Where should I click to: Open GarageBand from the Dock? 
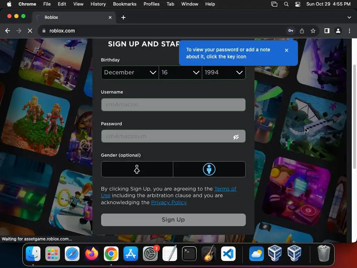(x=209, y=254)
